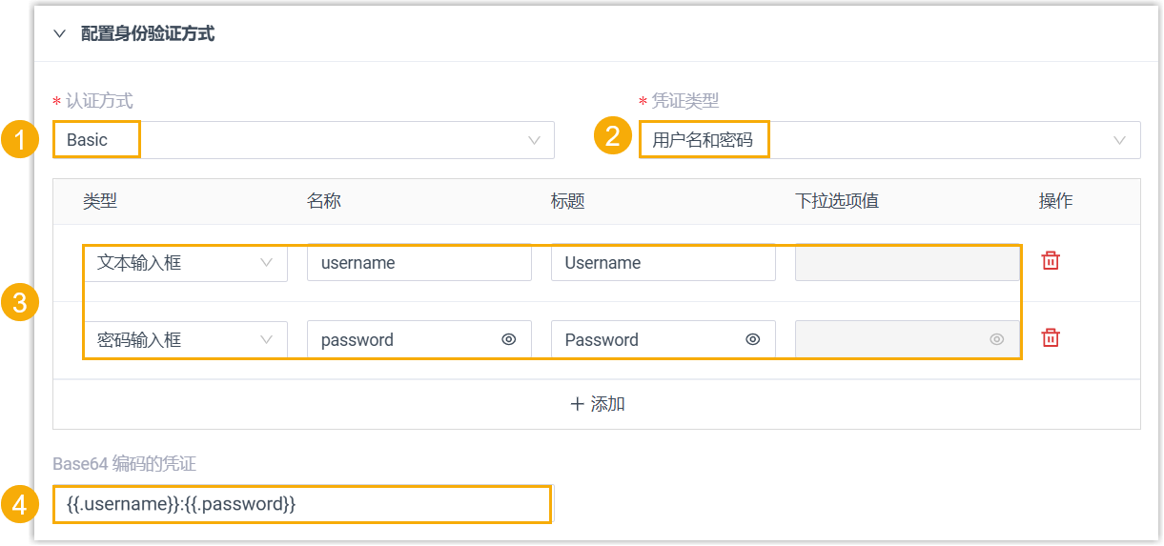Click the plus icon beside 添加

coord(577,404)
